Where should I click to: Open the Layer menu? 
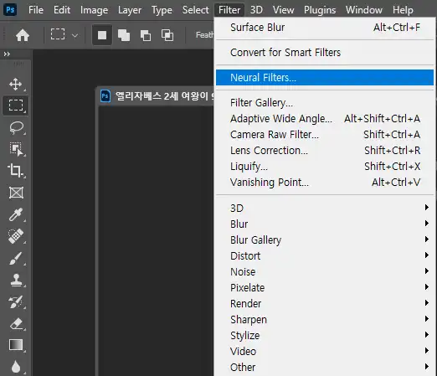(130, 10)
